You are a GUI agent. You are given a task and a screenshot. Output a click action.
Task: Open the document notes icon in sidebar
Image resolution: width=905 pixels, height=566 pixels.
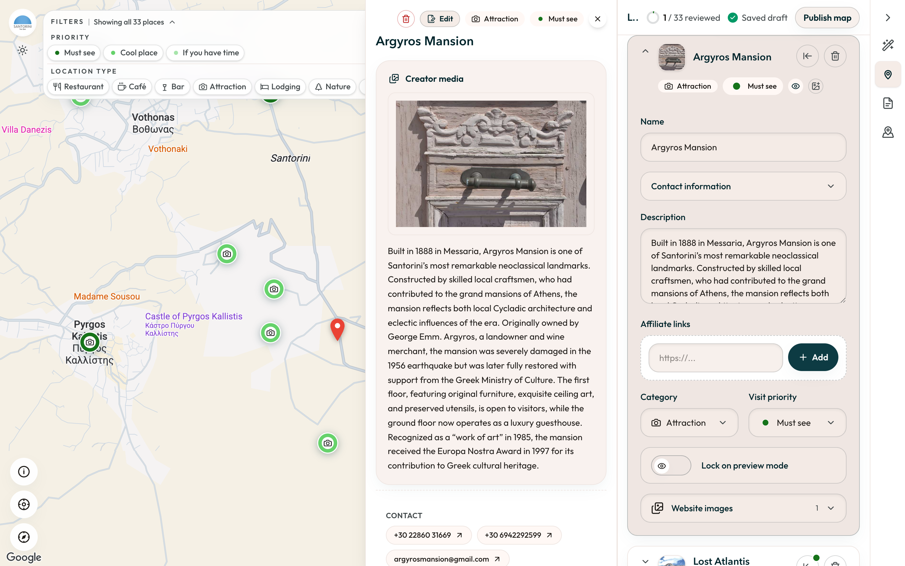tap(888, 103)
